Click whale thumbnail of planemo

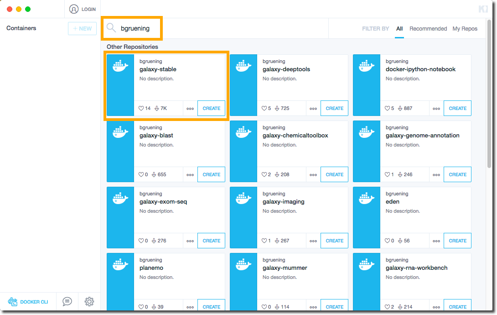tap(120, 281)
